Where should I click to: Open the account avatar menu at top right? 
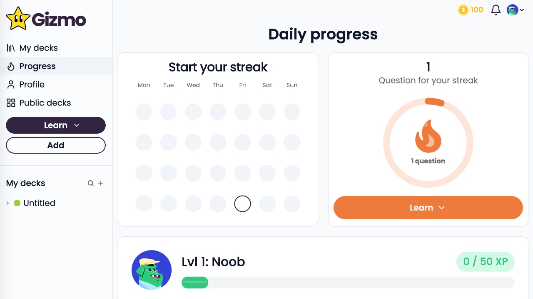[515, 10]
